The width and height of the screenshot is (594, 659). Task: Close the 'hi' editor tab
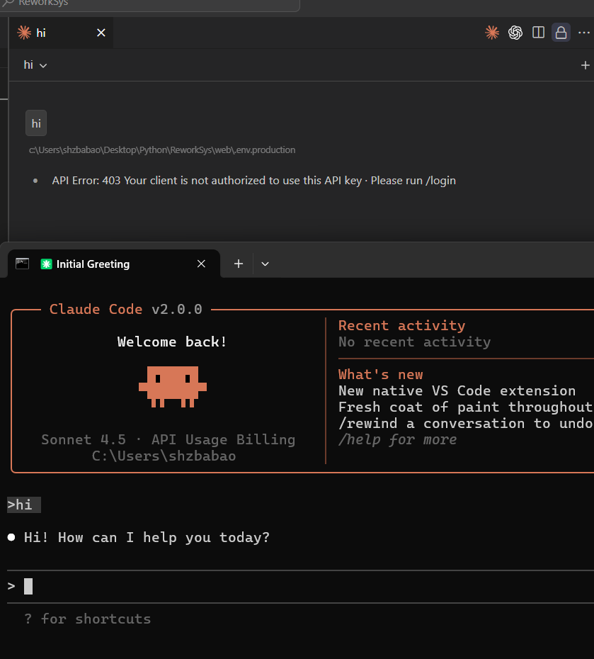point(101,33)
